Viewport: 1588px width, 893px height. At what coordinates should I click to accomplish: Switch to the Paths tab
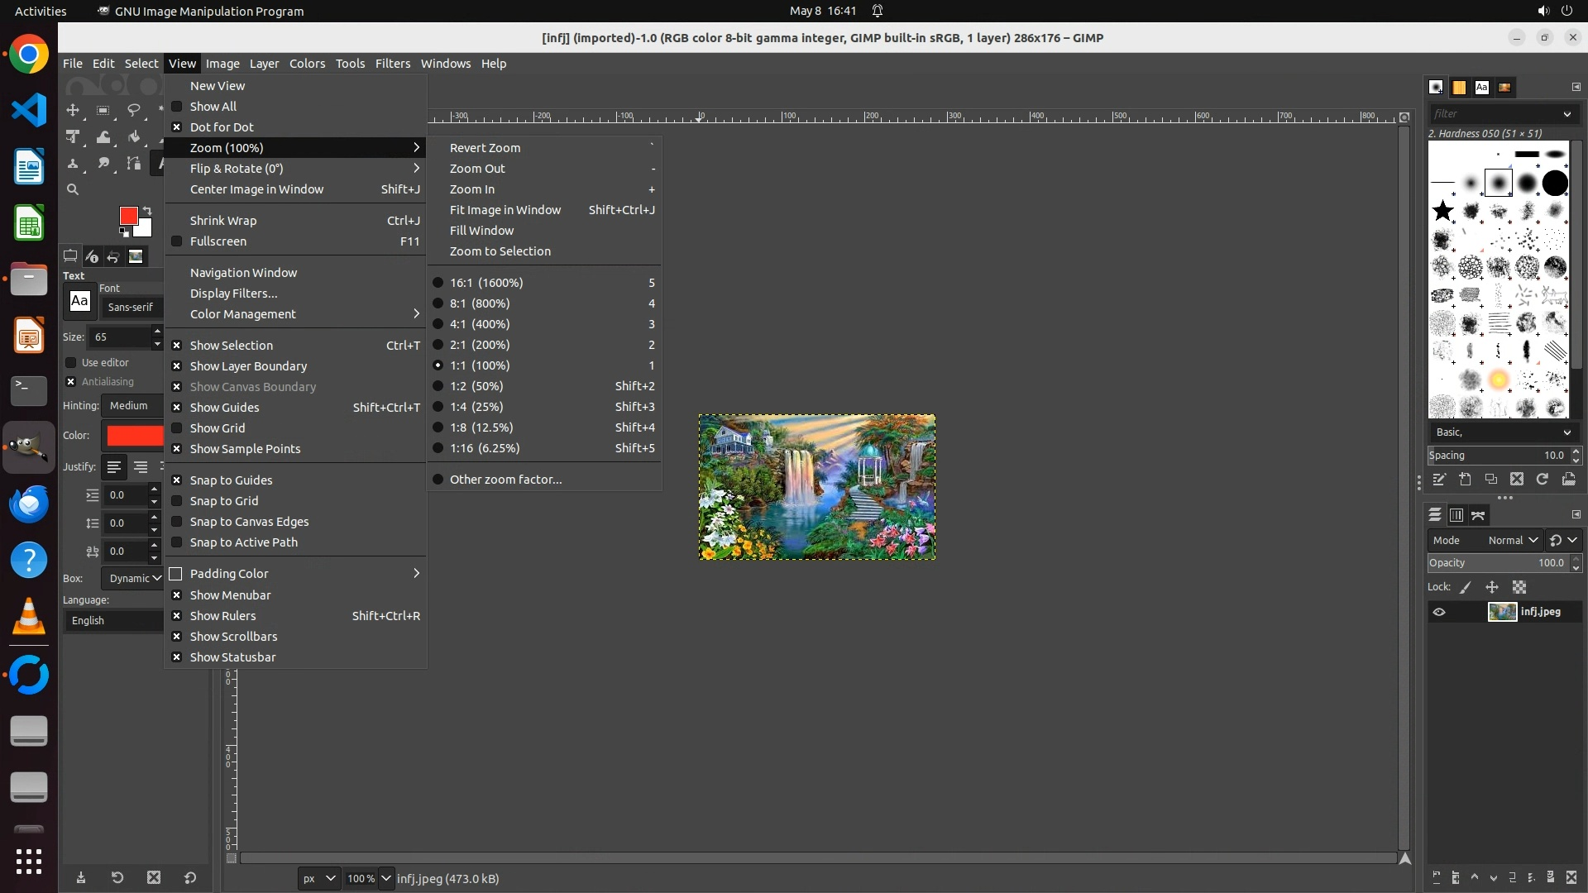pos(1478,515)
